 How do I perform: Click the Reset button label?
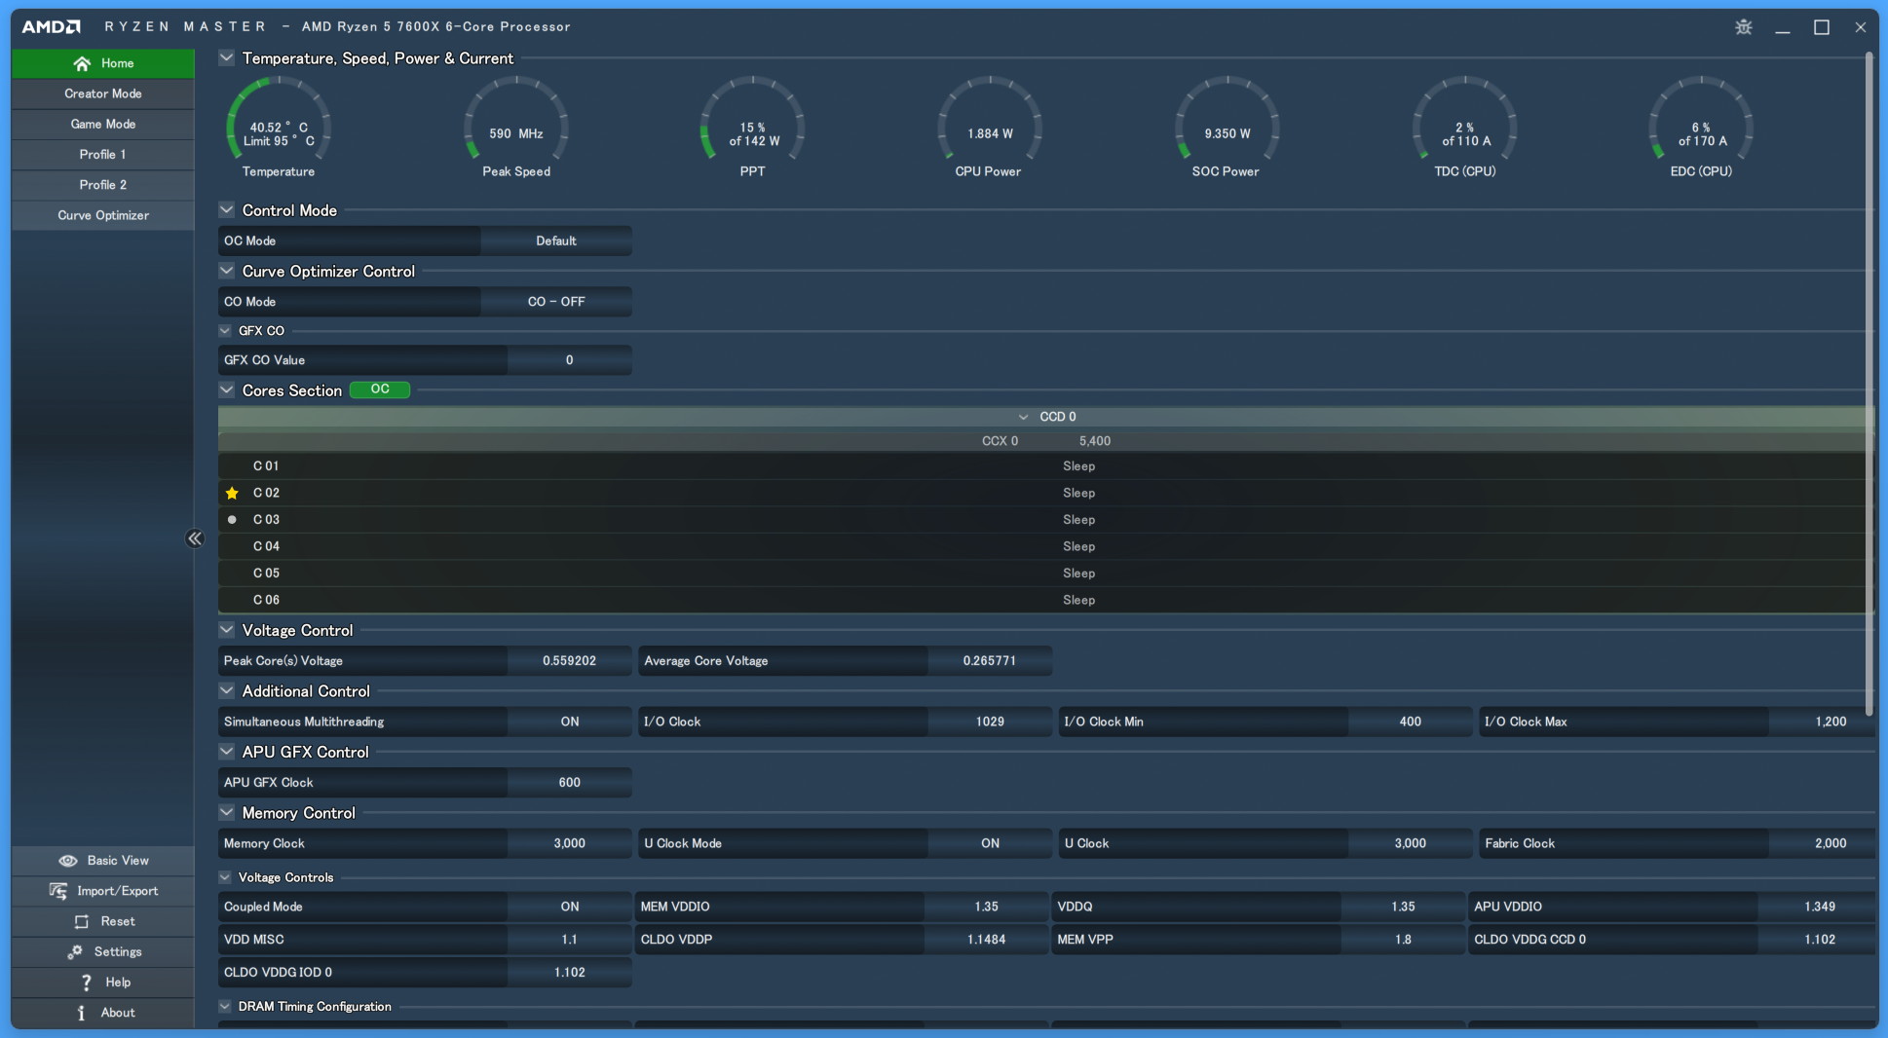[x=118, y=921]
